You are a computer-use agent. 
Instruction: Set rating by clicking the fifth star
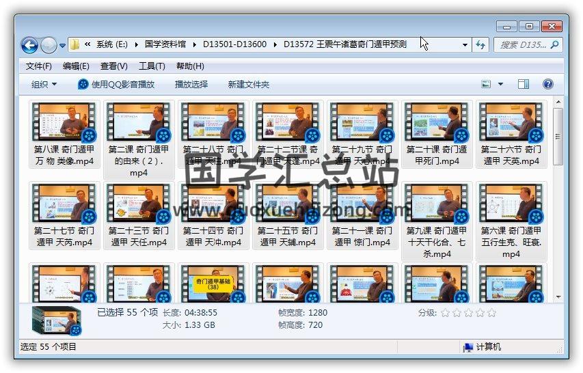[x=491, y=313]
